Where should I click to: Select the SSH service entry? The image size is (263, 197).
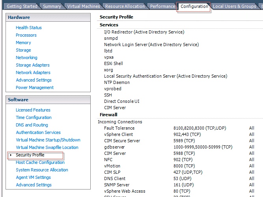[108, 95]
